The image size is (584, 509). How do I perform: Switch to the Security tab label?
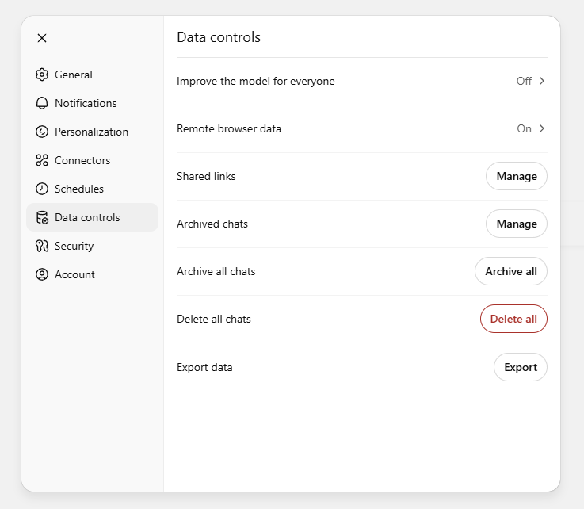74,246
